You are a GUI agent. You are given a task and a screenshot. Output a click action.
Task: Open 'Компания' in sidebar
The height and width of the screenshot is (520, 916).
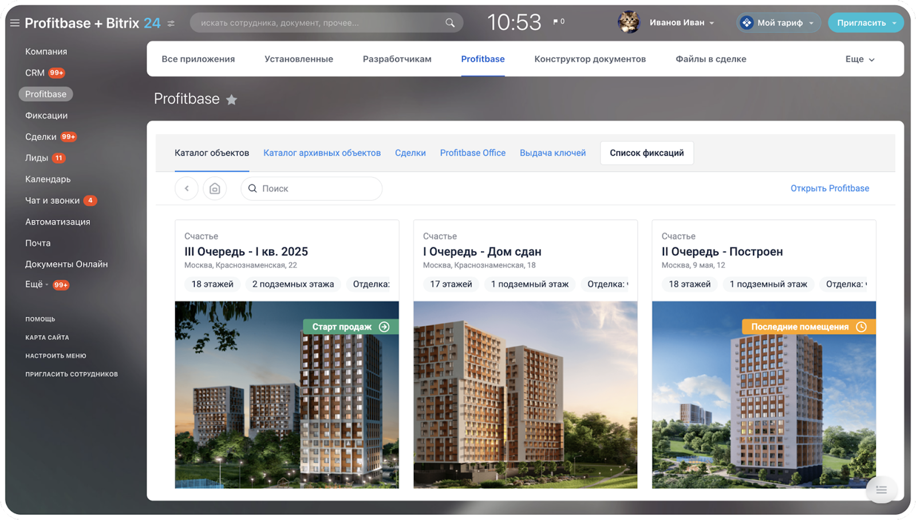(x=46, y=52)
